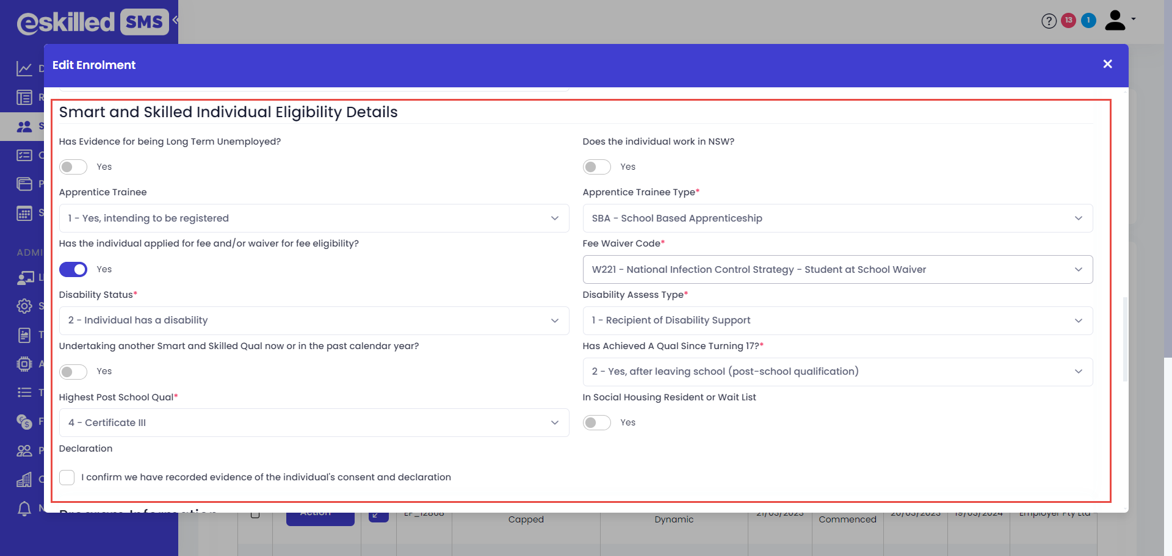Open the red notifications badge showing 13

(x=1068, y=20)
